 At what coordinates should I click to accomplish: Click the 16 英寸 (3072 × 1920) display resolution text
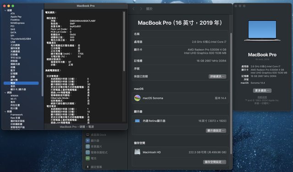click(212, 121)
